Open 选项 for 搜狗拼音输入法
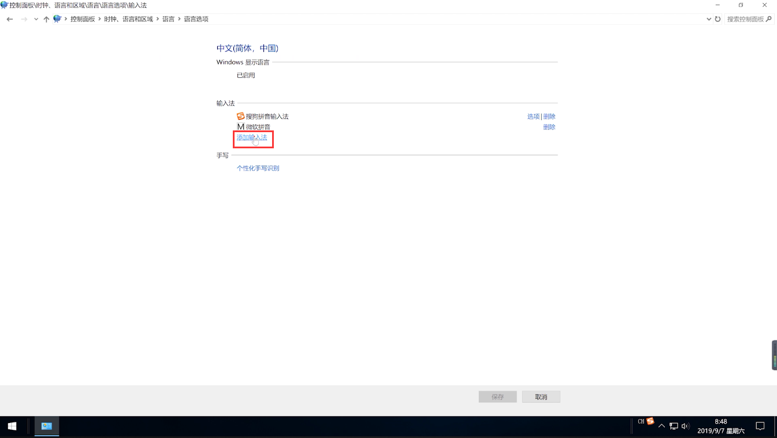Image resolution: width=777 pixels, height=438 pixels. click(x=533, y=117)
